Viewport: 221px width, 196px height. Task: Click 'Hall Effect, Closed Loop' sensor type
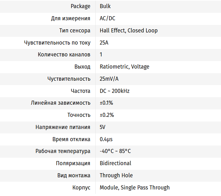(128, 31)
